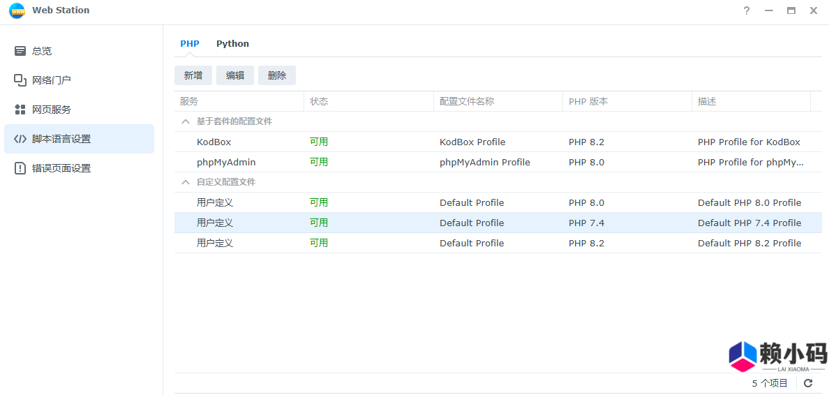The width and height of the screenshot is (829, 395).
Task: Click the PHP 8.2 cell in KodBox row
Action: (x=586, y=142)
